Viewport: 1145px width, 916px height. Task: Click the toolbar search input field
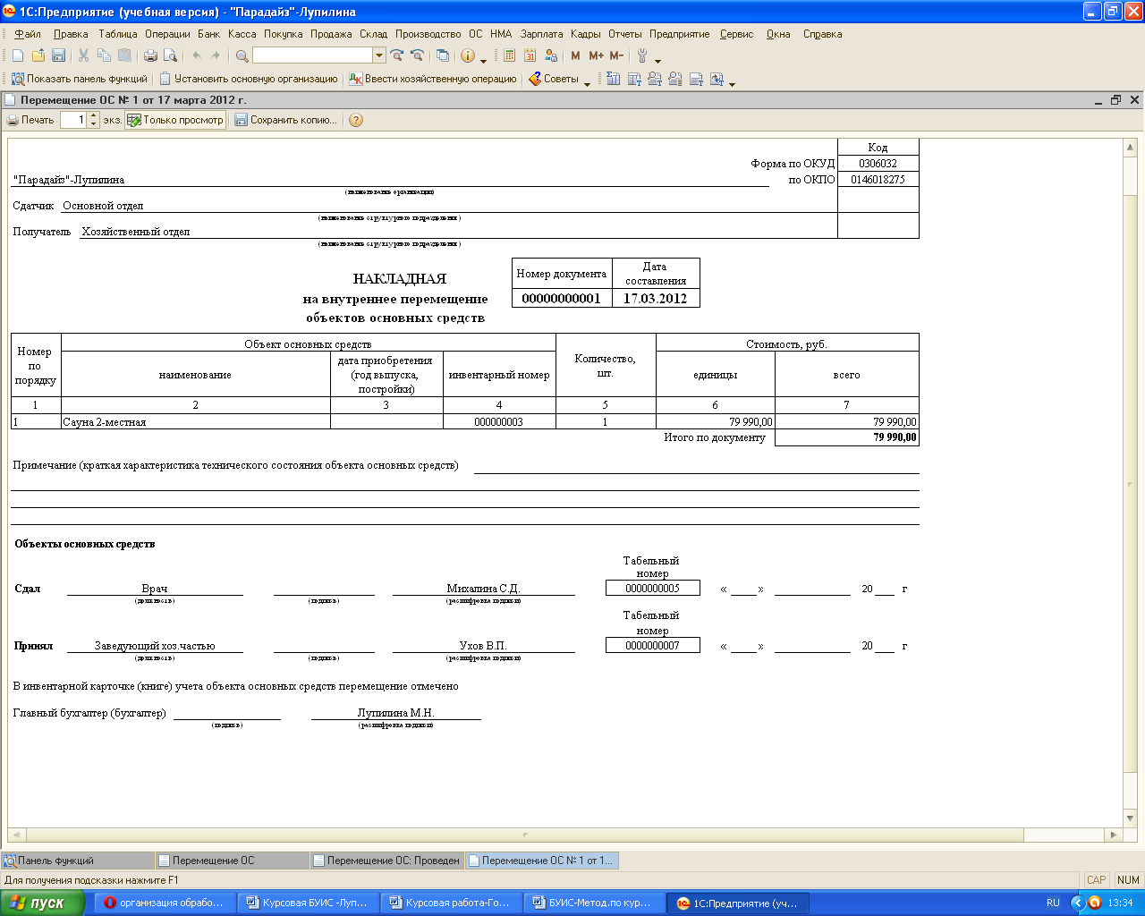tap(312, 55)
